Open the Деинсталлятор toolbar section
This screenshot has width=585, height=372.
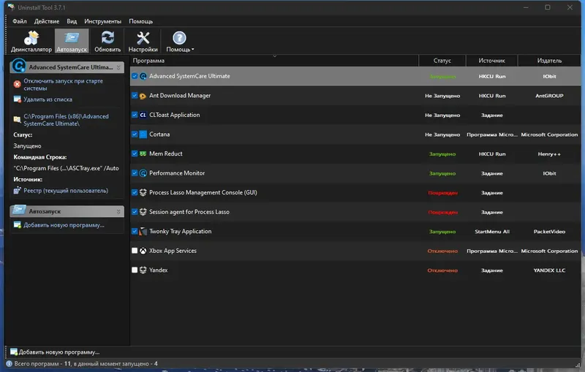(x=31, y=41)
